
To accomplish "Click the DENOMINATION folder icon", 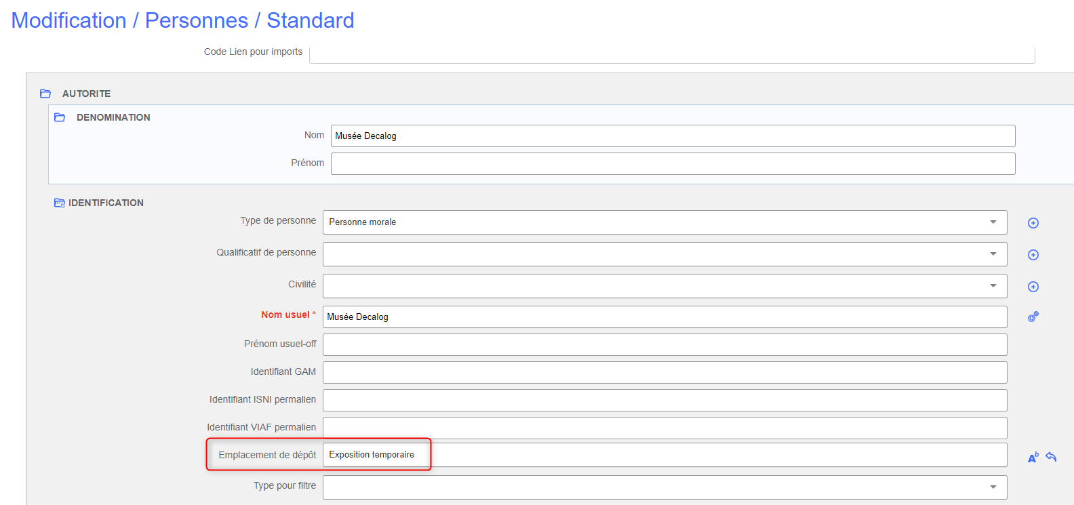I will pos(60,117).
